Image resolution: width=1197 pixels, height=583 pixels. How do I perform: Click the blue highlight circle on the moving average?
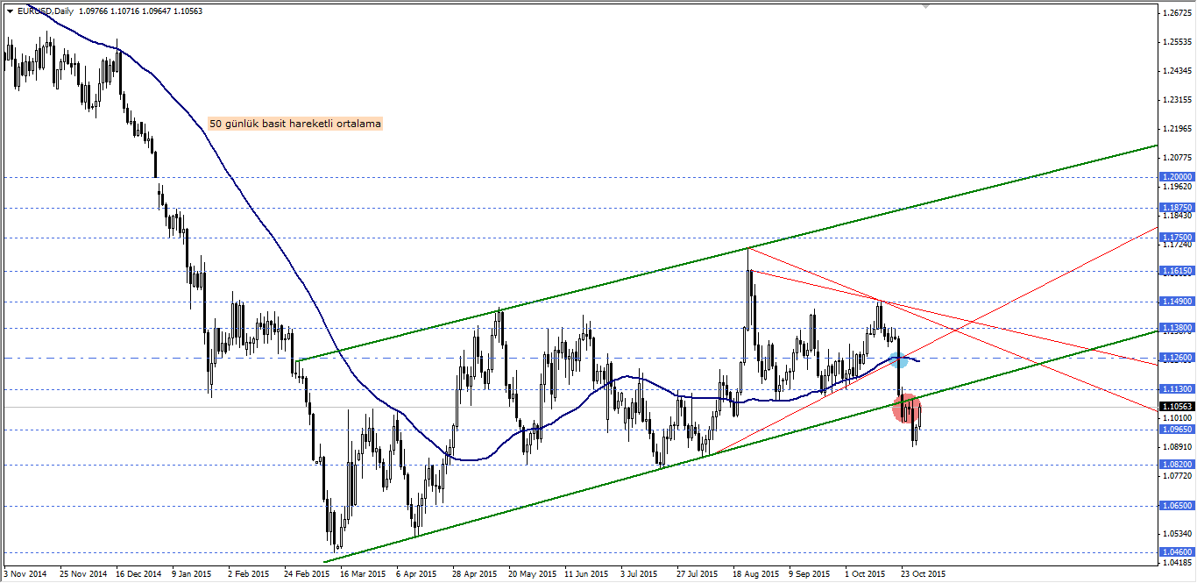coord(897,359)
